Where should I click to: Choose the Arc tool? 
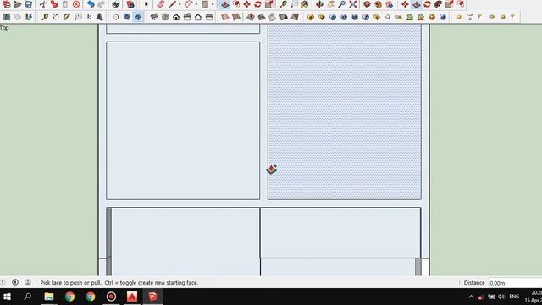[188, 4]
